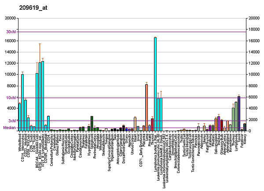Click the 3xM threshold label
The height and width of the screenshot is (191, 264).
click(x=12, y=121)
